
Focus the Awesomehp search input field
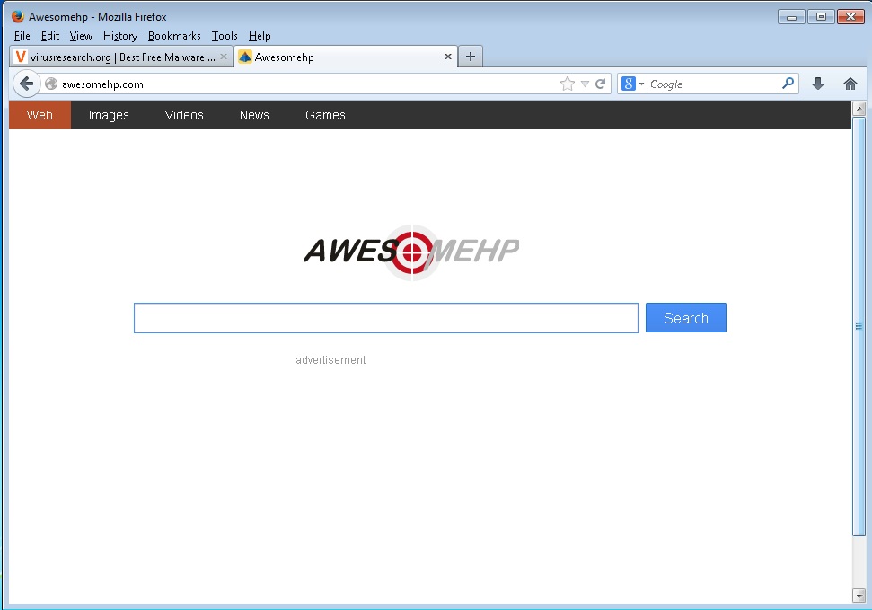pyautogui.click(x=386, y=318)
